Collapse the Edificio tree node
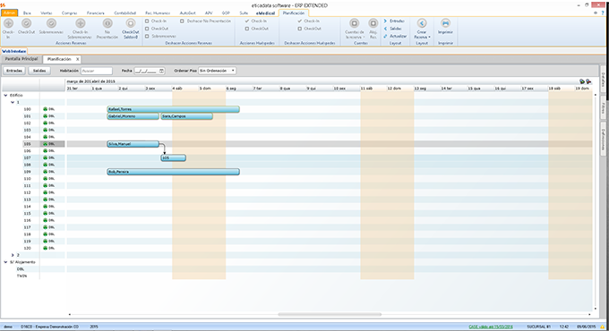609x331 pixels. coord(6,95)
